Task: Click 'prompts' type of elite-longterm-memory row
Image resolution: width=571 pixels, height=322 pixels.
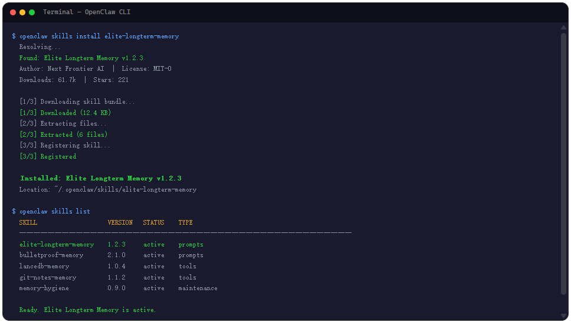Action: 191,244
